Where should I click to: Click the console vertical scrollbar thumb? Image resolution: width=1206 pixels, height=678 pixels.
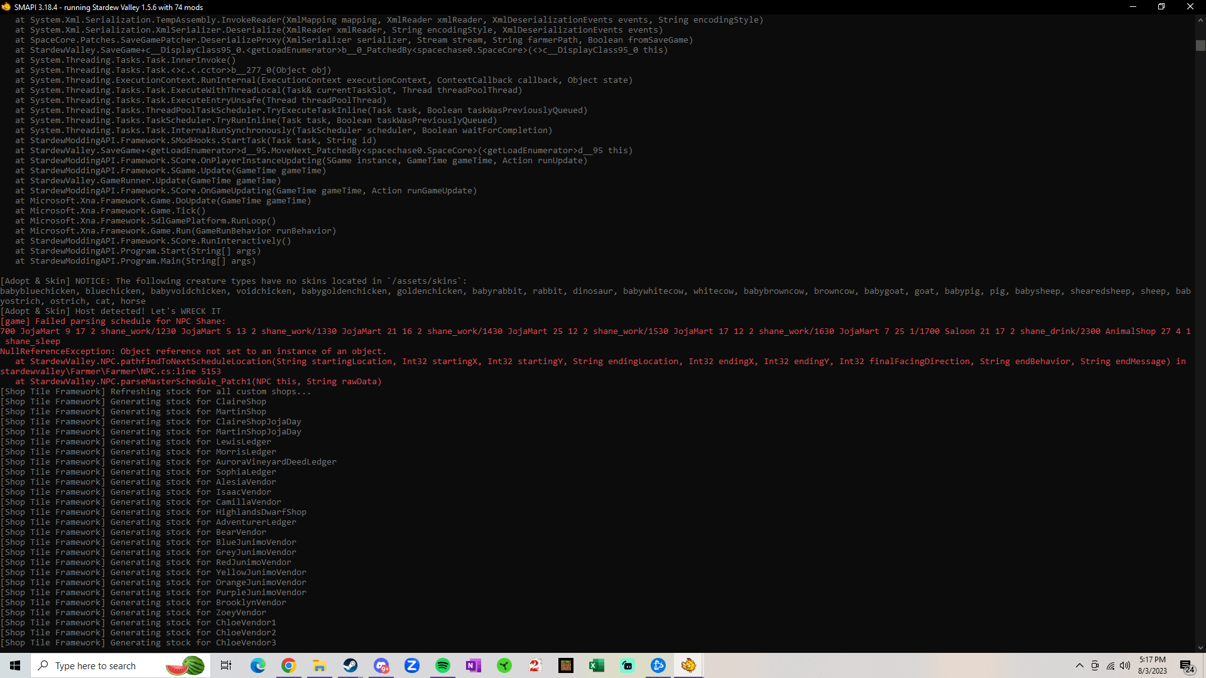coord(1200,45)
